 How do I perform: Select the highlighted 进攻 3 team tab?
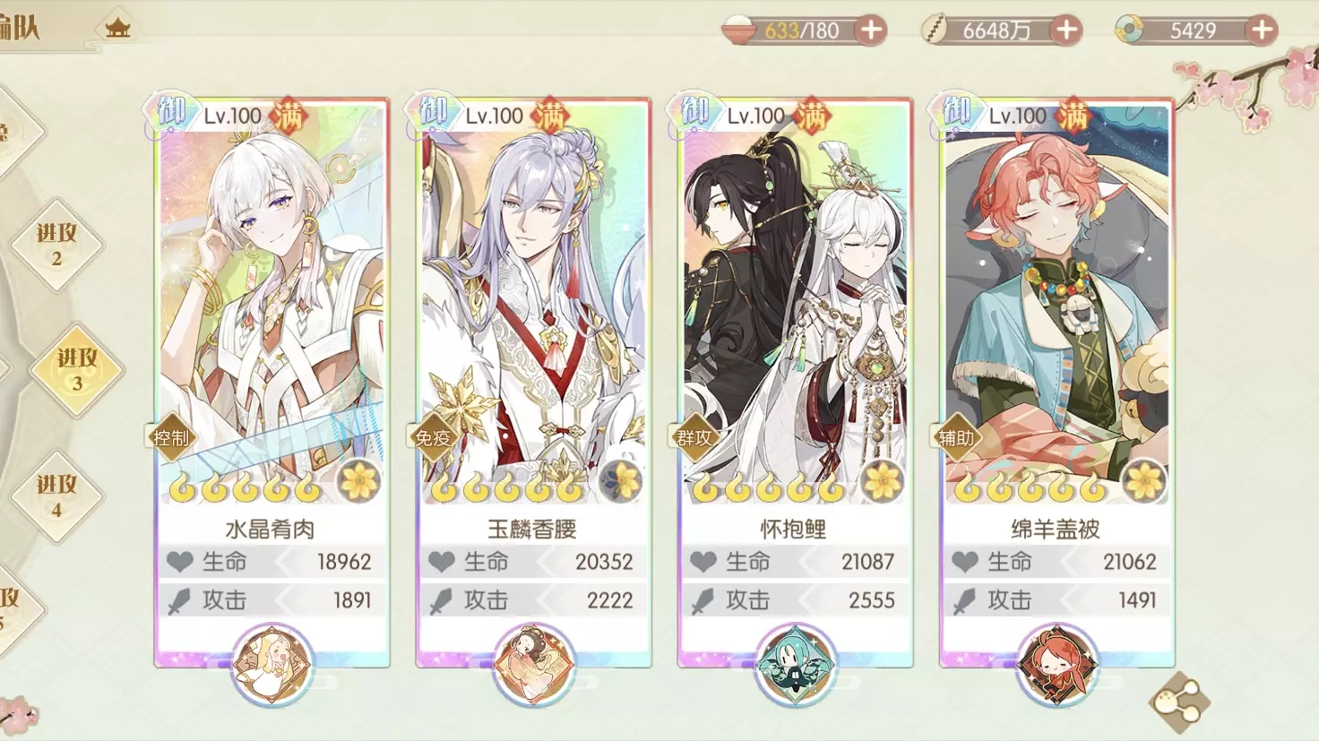point(77,369)
